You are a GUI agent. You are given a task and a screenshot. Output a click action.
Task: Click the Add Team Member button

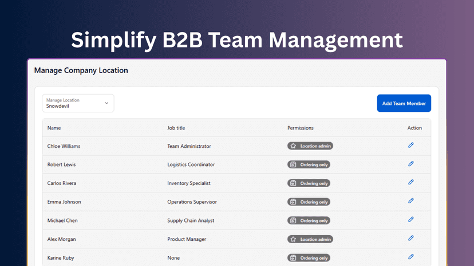click(x=404, y=103)
